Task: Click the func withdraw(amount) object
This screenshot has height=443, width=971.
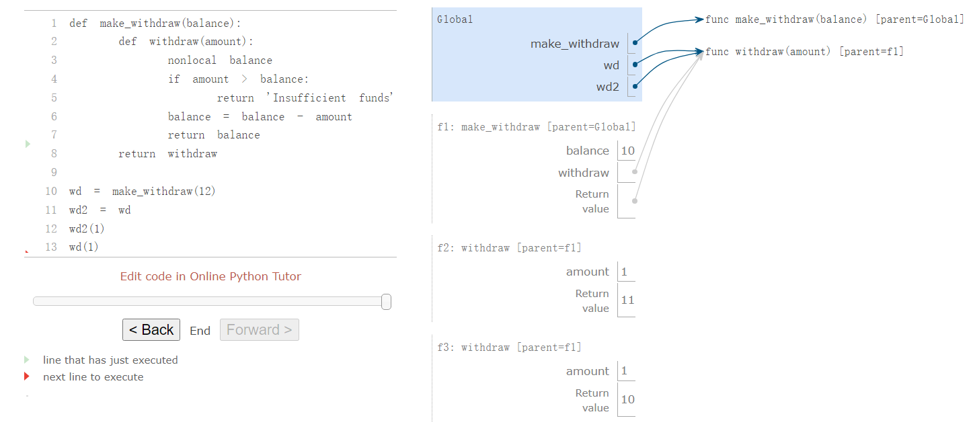Action: (x=804, y=52)
